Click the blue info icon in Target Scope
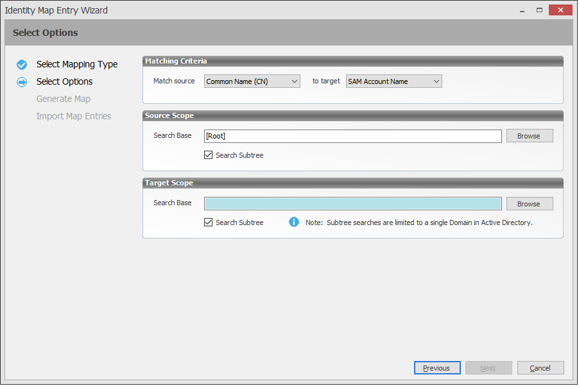579x386 pixels. click(294, 222)
